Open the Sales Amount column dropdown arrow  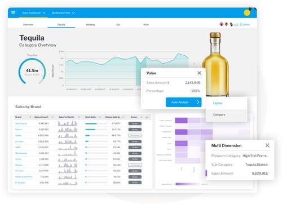tap(52, 117)
